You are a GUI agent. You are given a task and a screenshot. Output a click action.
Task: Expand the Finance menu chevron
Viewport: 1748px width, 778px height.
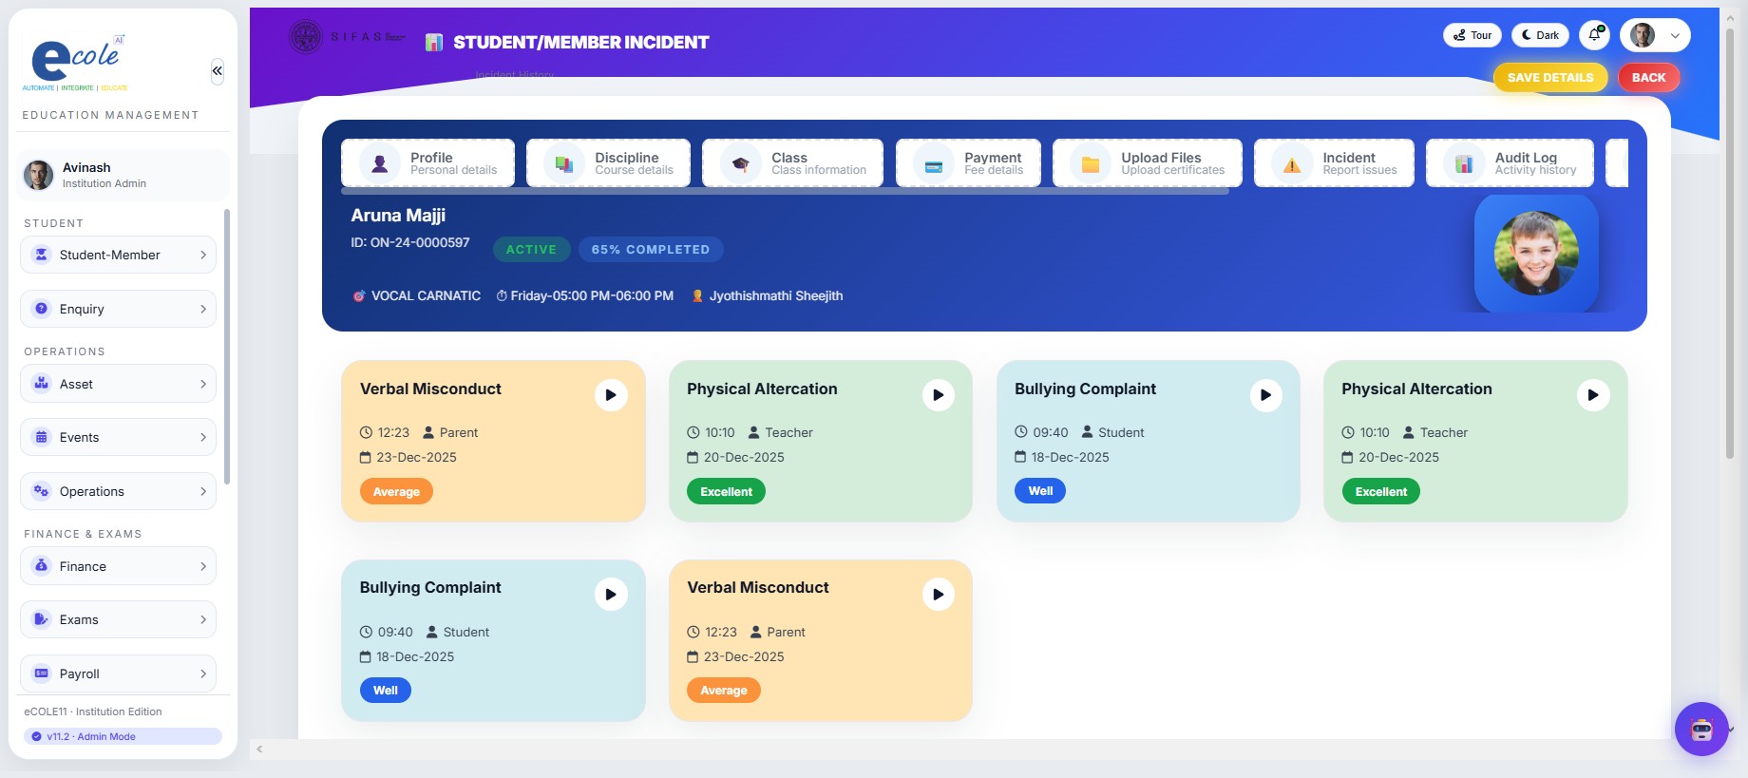203,566
